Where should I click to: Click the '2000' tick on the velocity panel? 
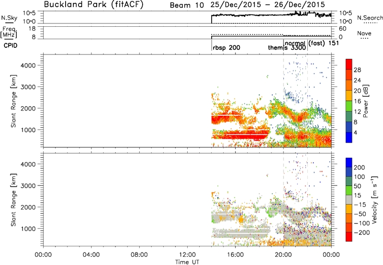click(28, 207)
